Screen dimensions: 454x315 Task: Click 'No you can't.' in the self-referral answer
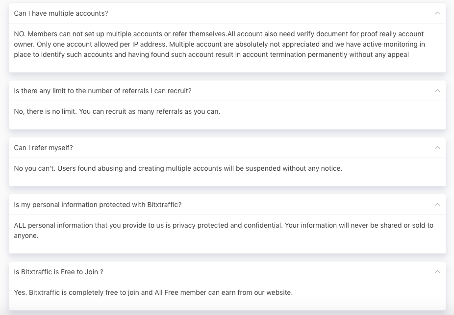[x=35, y=168]
